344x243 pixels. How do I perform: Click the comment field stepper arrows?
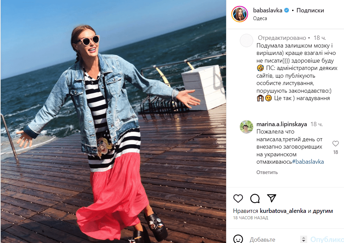(303, 239)
